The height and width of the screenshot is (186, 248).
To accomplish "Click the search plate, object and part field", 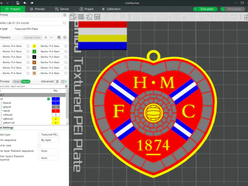I will 32,86.
